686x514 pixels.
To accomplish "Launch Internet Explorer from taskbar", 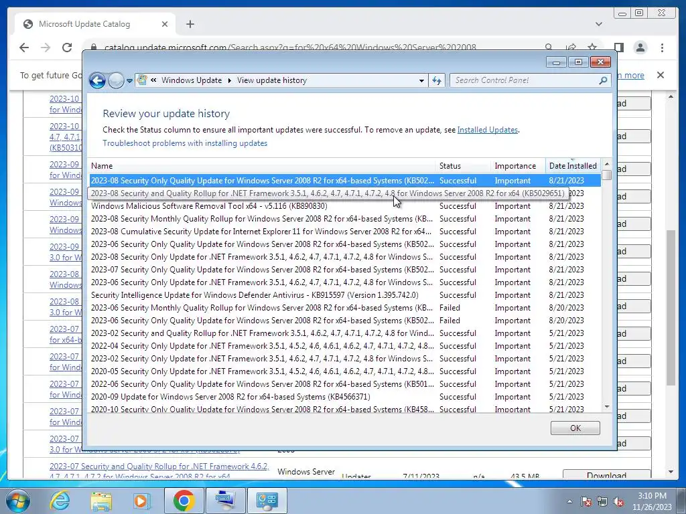I will point(60,501).
